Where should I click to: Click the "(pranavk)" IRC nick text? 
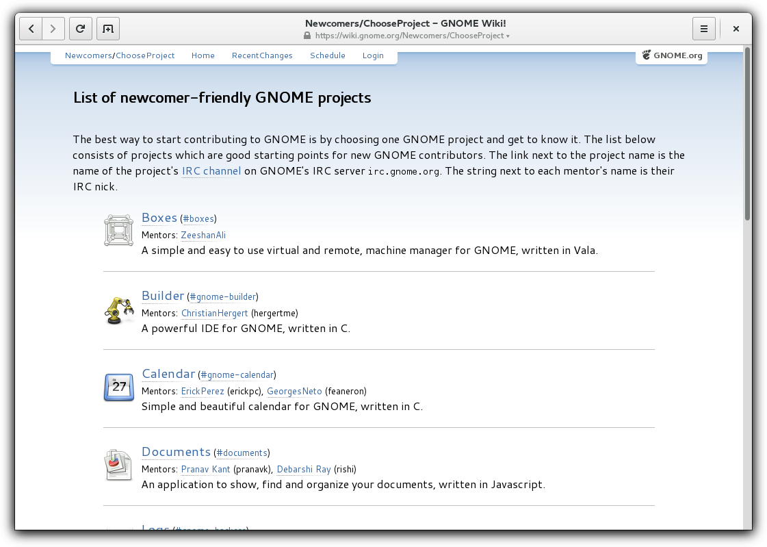pyautogui.click(x=252, y=469)
